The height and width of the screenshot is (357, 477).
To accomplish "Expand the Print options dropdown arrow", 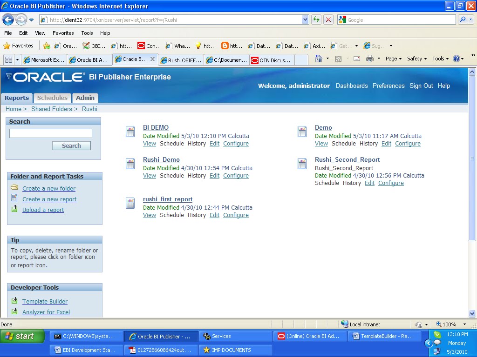I will pos(379,59).
